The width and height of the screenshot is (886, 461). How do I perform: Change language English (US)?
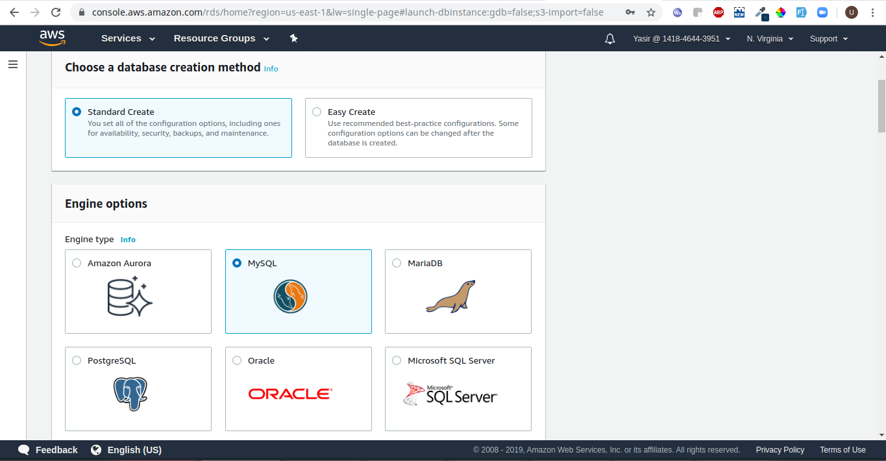point(134,450)
